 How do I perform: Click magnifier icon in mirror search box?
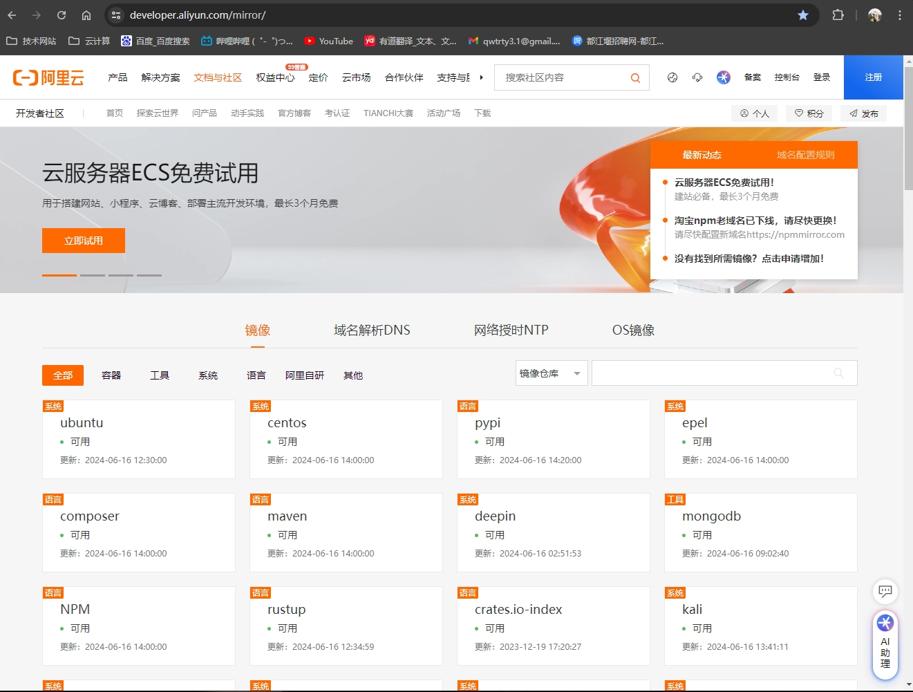[839, 373]
